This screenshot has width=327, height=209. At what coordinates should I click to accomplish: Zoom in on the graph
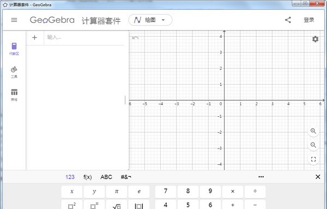tap(313, 131)
